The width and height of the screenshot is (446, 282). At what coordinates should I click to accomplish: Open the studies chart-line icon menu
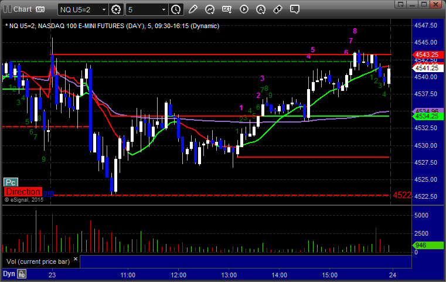(210, 10)
